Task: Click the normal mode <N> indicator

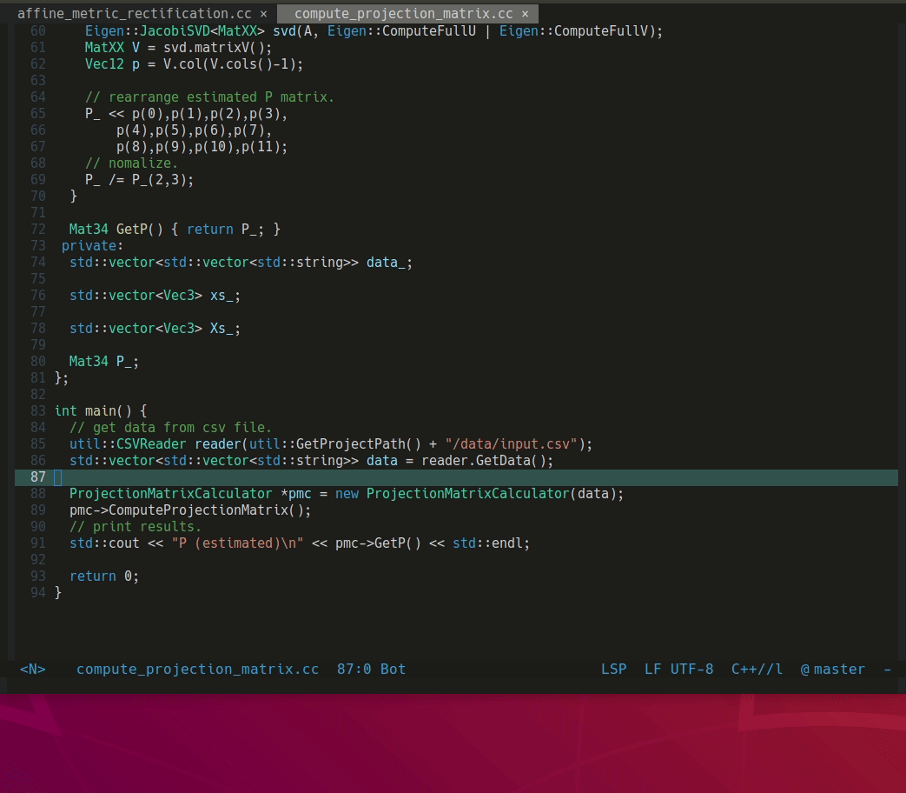Action: pyautogui.click(x=32, y=670)
